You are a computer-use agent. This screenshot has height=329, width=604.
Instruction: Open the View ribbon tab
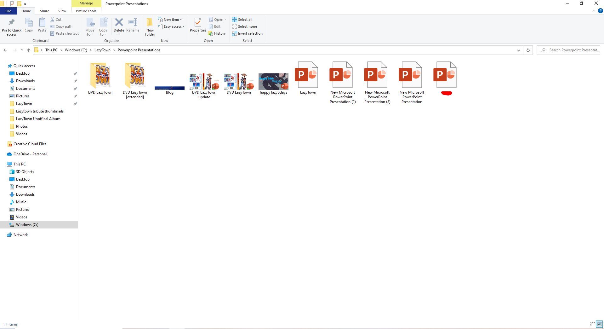(x=62, y=11)
